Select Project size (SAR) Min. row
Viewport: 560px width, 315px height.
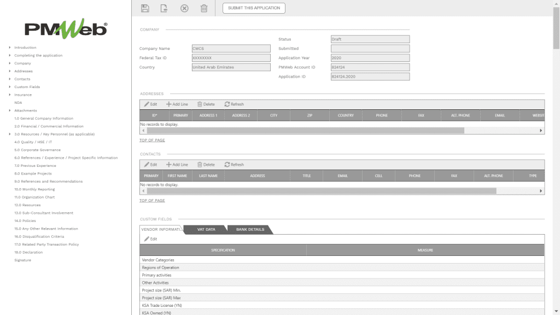point(342,290)
